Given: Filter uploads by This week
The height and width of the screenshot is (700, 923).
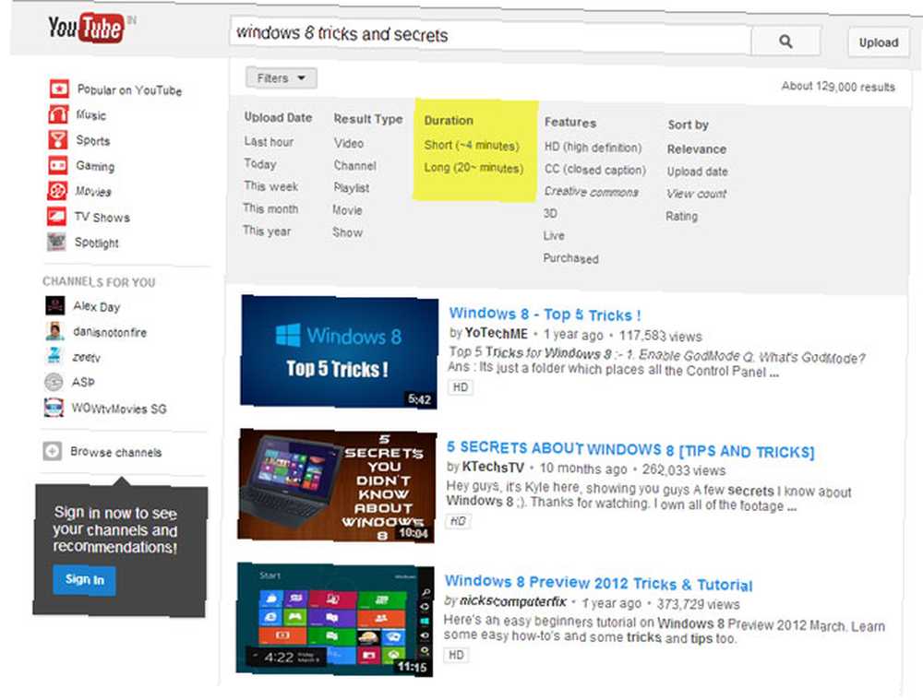Looking at the screenshot, I should 270,186.
